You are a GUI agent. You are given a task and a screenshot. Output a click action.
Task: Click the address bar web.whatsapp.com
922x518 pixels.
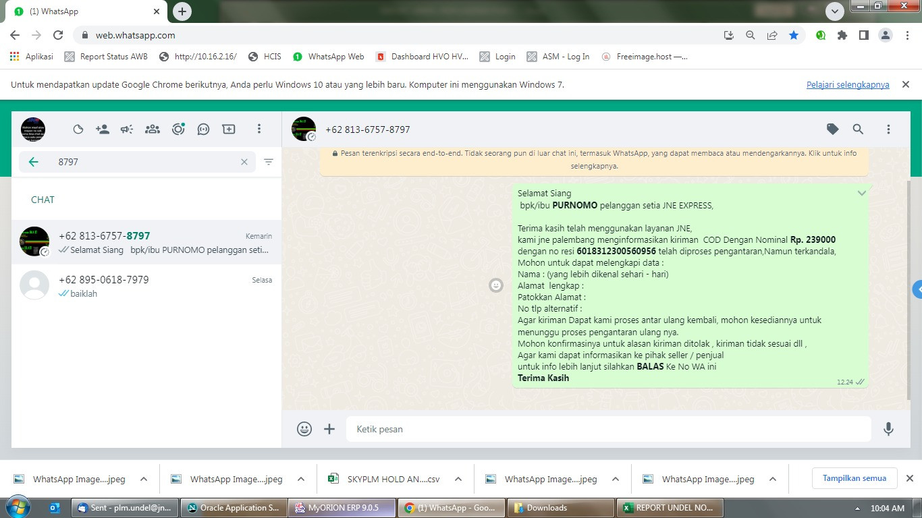(x=398, y=35)
